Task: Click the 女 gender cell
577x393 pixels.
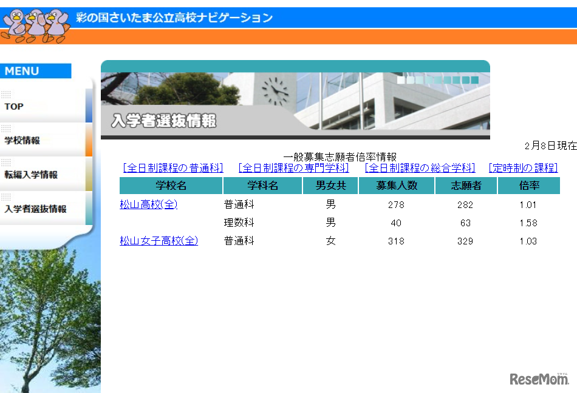Action: tap(330, 241)
